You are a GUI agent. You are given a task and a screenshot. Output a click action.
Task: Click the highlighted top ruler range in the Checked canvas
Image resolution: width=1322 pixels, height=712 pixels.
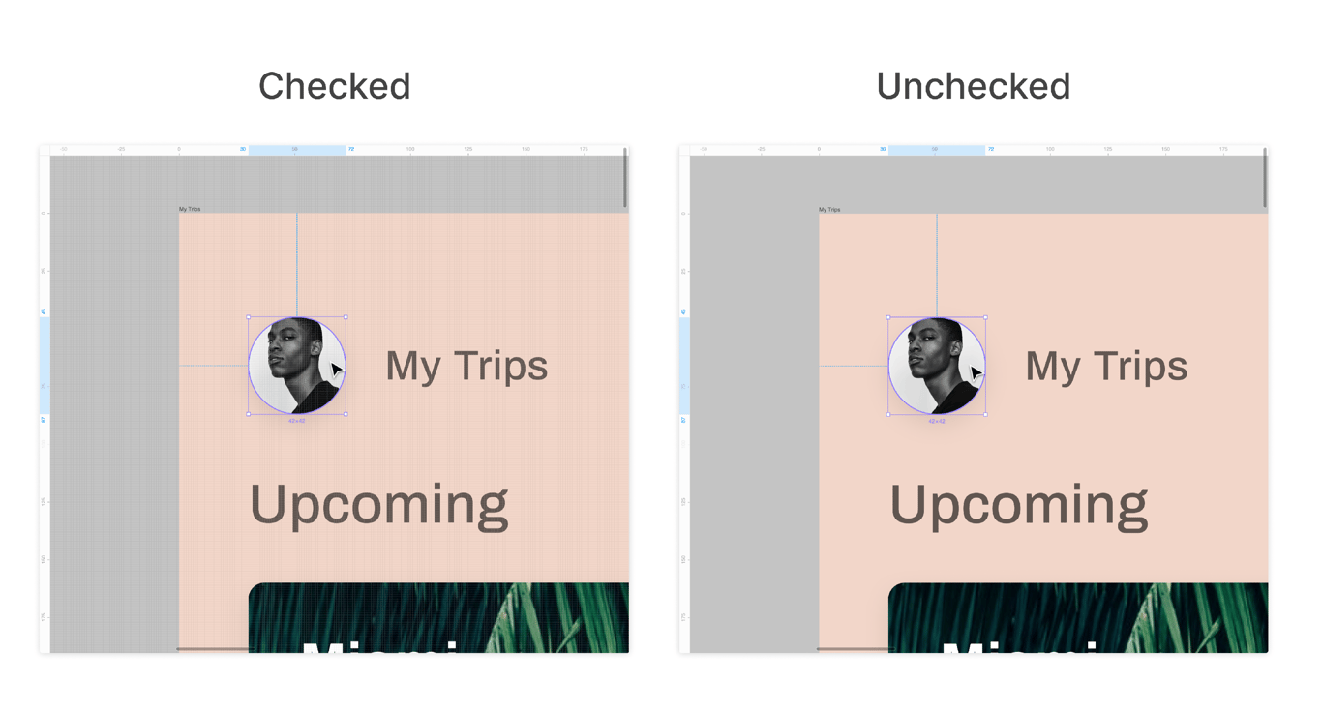296,150
